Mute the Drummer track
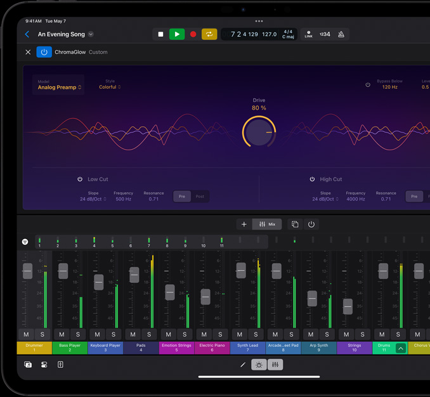This screenshot has height=397, width=430. [x=26, y=334]
